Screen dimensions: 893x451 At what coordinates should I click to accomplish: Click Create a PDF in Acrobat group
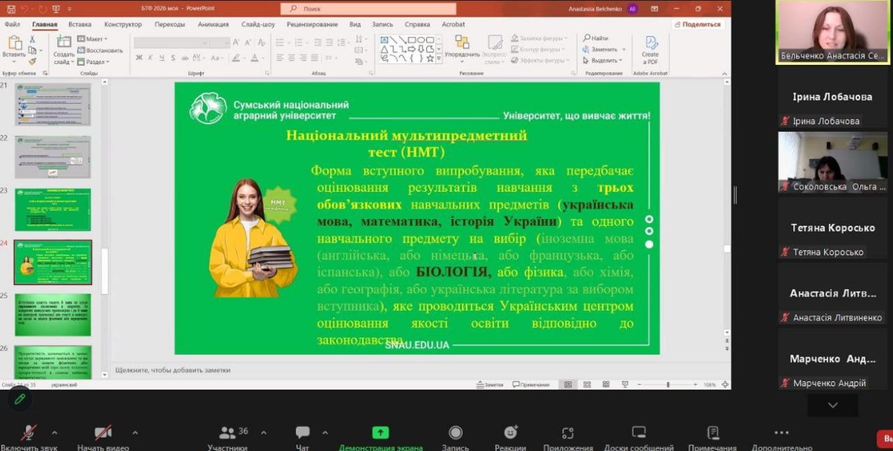[650, 49]
